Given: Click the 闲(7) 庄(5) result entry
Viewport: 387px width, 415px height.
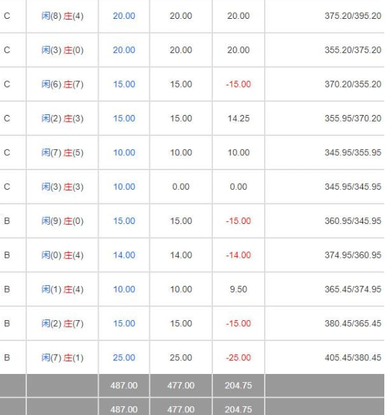Looking at the screenshot, I should [x=62, y=153].
